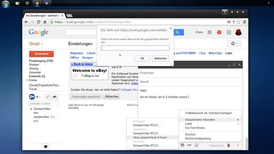
Task: Open the Chat settings tab
Action: pyautogui.click(x=202, y=53)
